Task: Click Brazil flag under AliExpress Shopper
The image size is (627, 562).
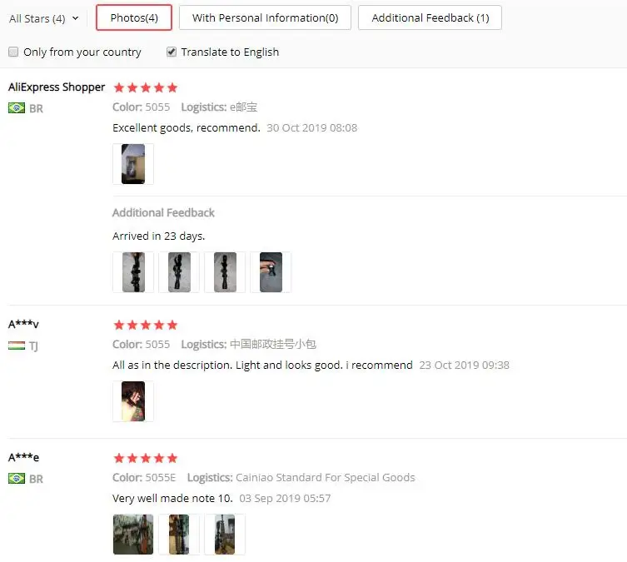Action: [x=17, y=108]
